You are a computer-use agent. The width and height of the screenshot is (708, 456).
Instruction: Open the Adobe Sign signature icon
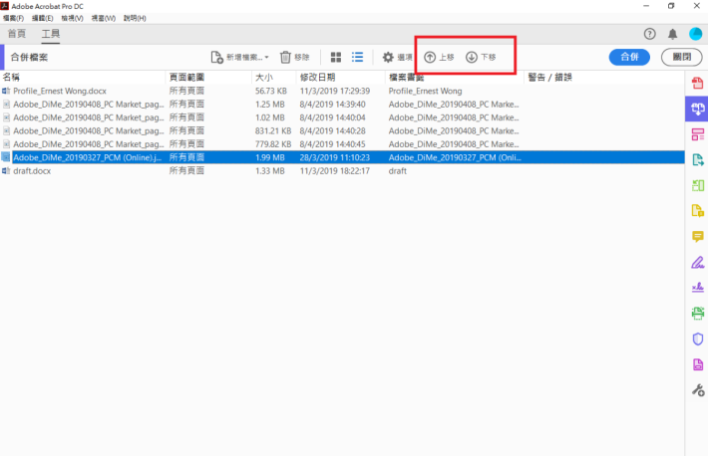point(698,288)
